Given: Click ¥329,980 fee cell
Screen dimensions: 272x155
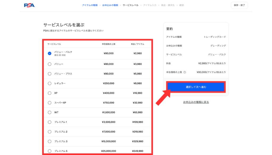Looking at the screenshot, I should click(x=138, y=141).
